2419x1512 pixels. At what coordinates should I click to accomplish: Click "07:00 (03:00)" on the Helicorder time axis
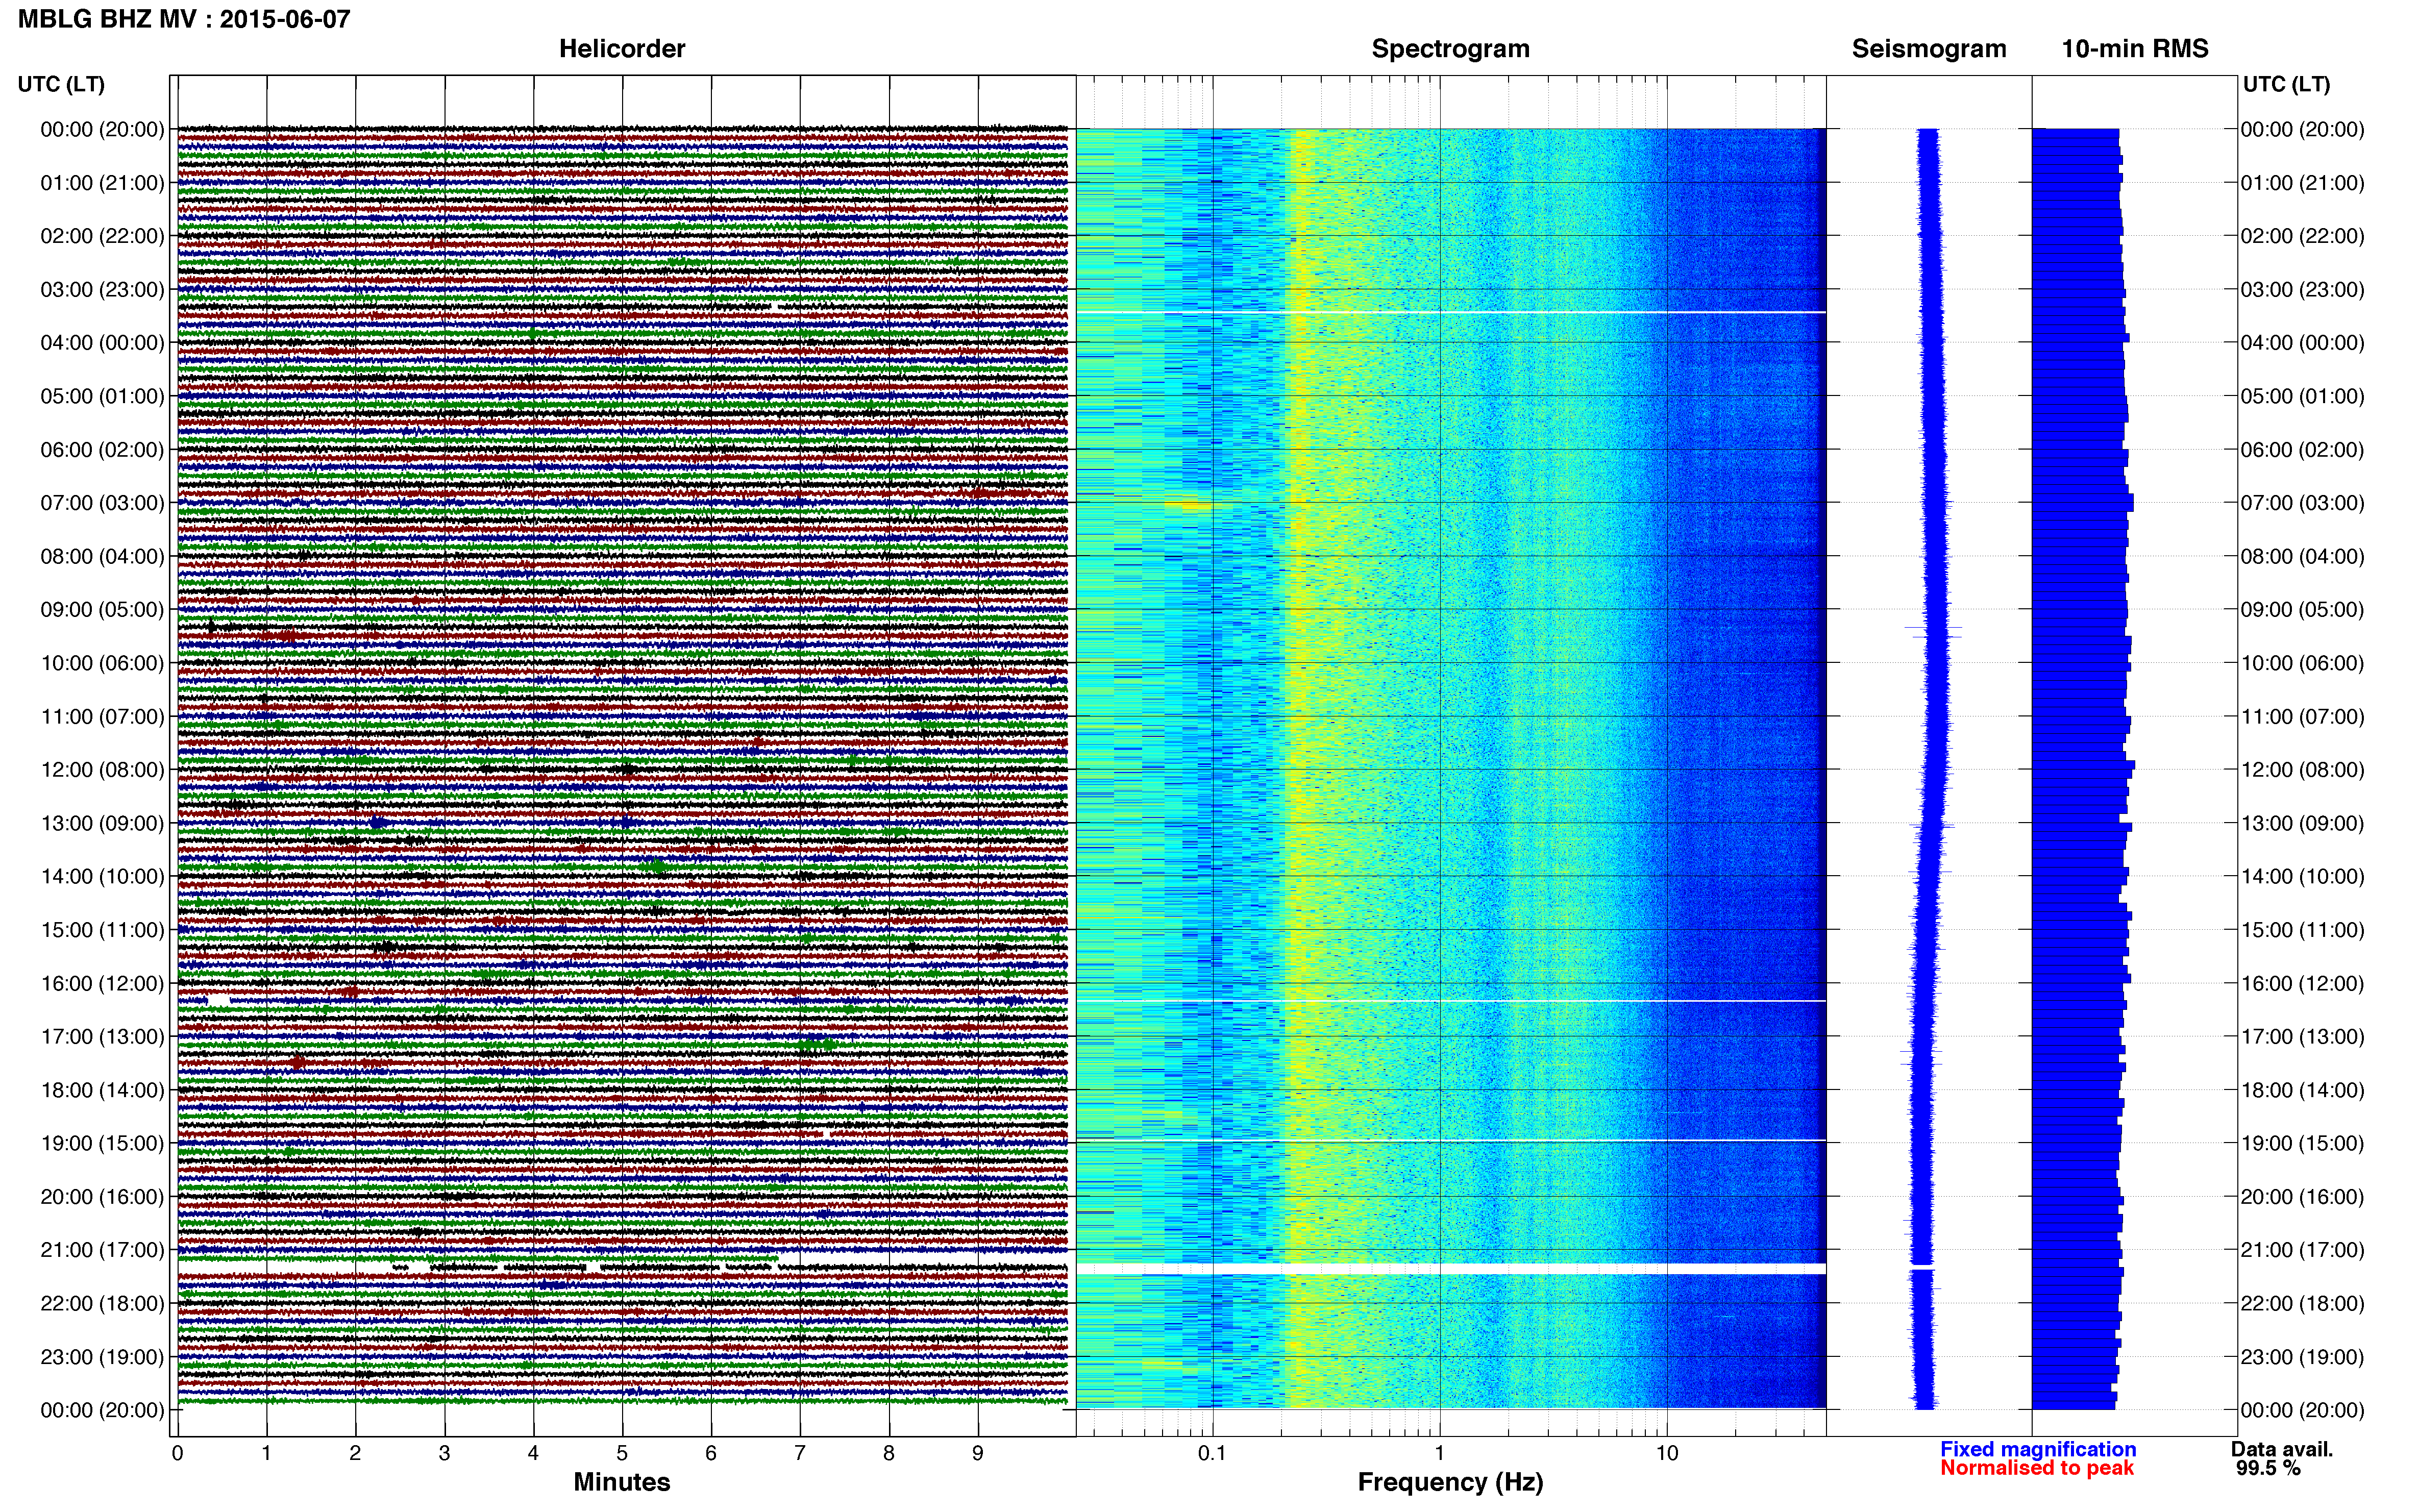[x=102, y=503]
